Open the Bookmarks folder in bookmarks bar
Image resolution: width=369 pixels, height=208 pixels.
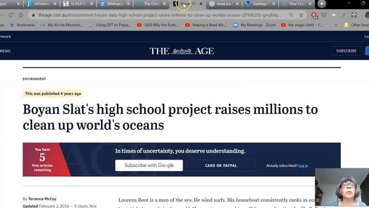pyautogui.click(x=22, y=25)
